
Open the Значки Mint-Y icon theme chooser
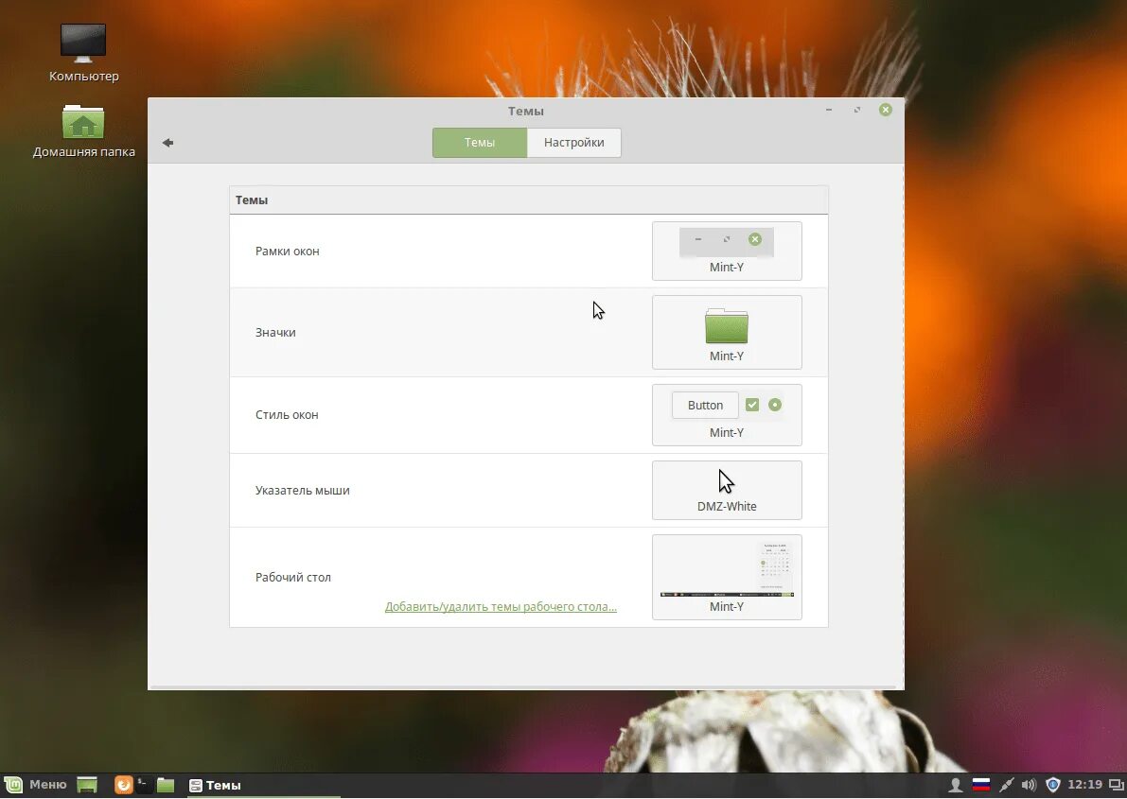[x=727, y=332]
